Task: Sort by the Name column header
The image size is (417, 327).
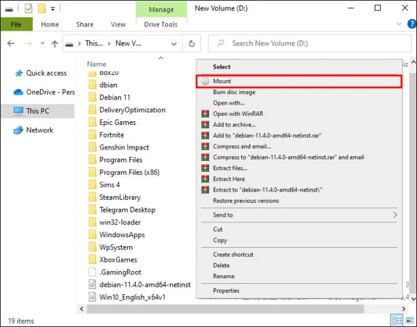Action: (97, 64)
